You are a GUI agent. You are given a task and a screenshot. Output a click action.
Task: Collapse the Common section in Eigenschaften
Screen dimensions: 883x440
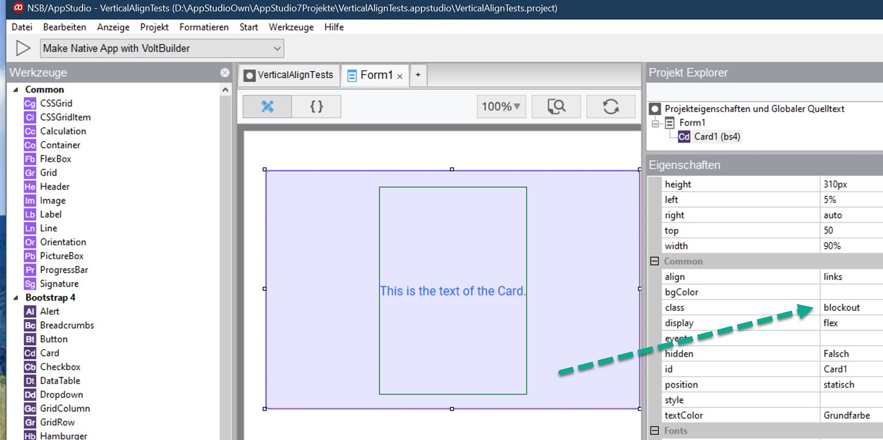click(654, 261)
